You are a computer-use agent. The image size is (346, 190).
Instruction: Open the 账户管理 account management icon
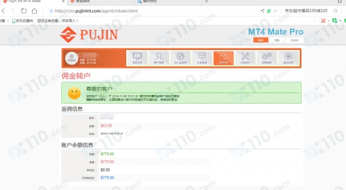click(x=159, y=58)
